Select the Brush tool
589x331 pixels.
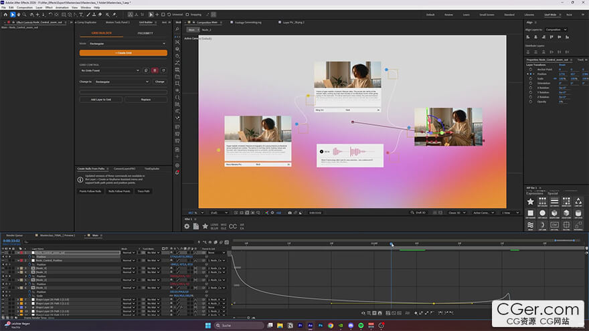[x=88, y=15]
